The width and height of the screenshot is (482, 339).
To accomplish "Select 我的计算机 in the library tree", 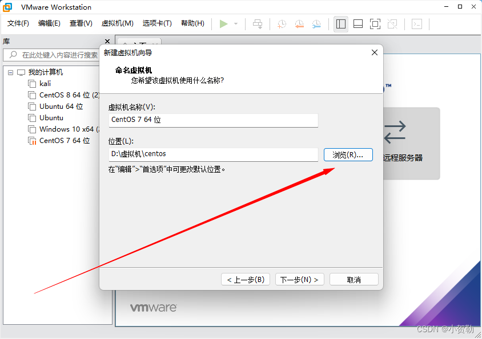I will [46, 72].
